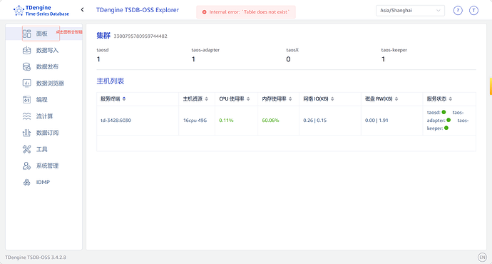Image resolution: width=492 pixels, height=264 pixels.
Task: Click the 系统管理 user-gear icon
Action: point(26,166)
